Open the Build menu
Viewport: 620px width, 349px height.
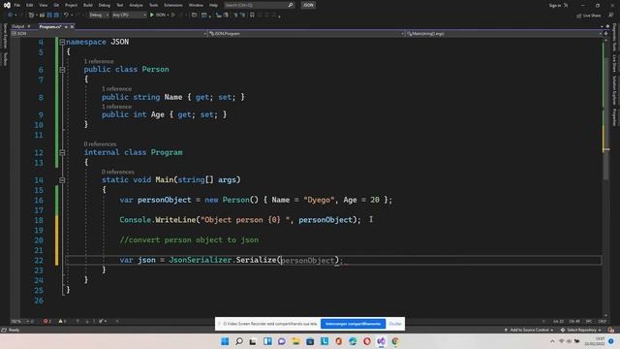coord(88,5)
